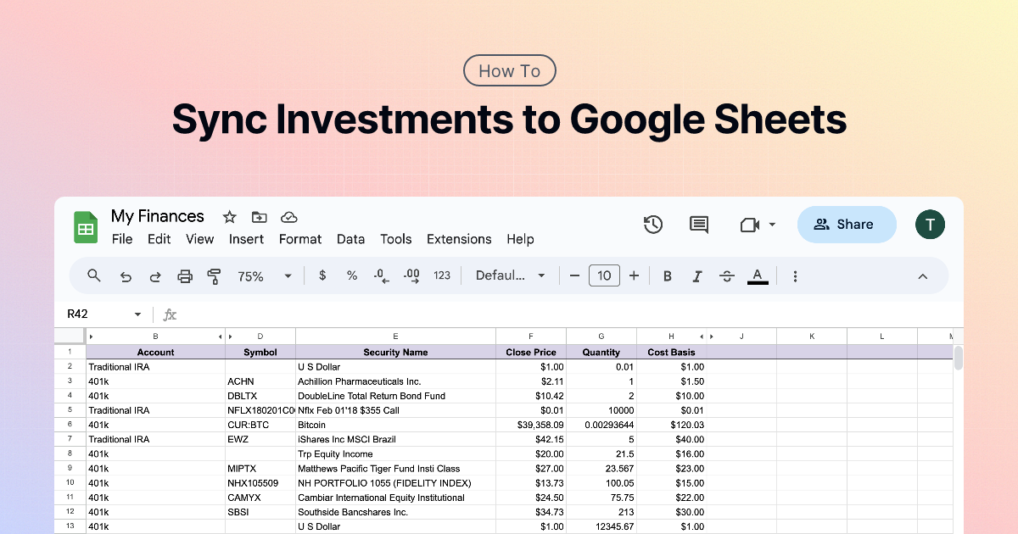Viewport: 1018px width, 534px height.
Task: Click the Share button
Action: point(847,224)
